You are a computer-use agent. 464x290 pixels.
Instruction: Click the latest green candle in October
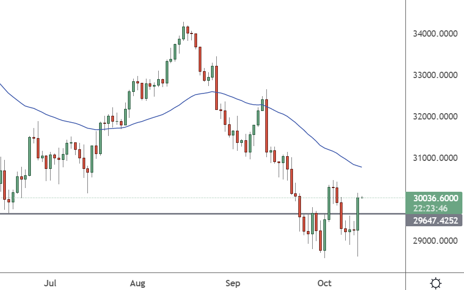click(358, 214)
